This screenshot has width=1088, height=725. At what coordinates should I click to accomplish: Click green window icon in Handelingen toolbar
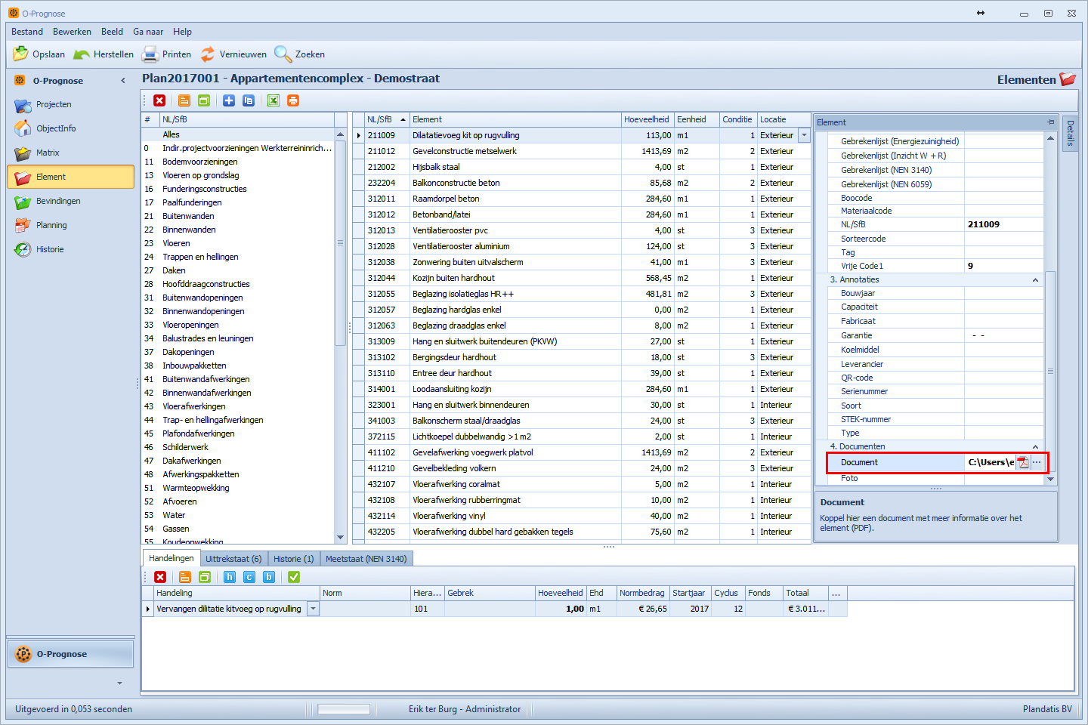(x=205, y=577)
